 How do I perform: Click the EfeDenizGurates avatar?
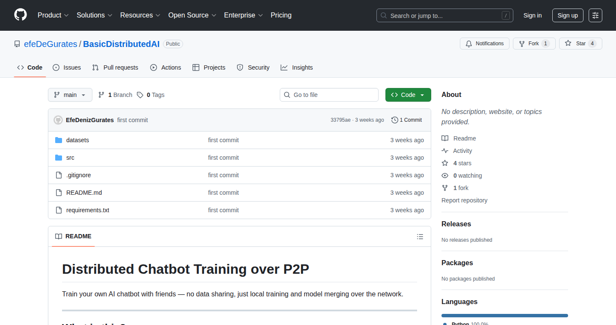[58, 120]
